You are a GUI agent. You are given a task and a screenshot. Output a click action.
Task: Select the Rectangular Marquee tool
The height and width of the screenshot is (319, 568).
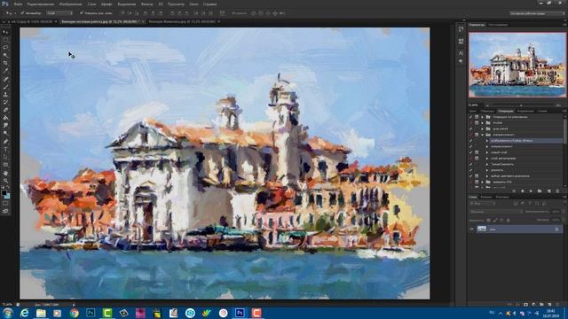pyautogui.click(x=5, y=40)
